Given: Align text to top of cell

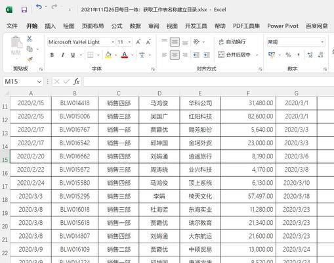Looking at the screenshot, I should click(164, 41).
